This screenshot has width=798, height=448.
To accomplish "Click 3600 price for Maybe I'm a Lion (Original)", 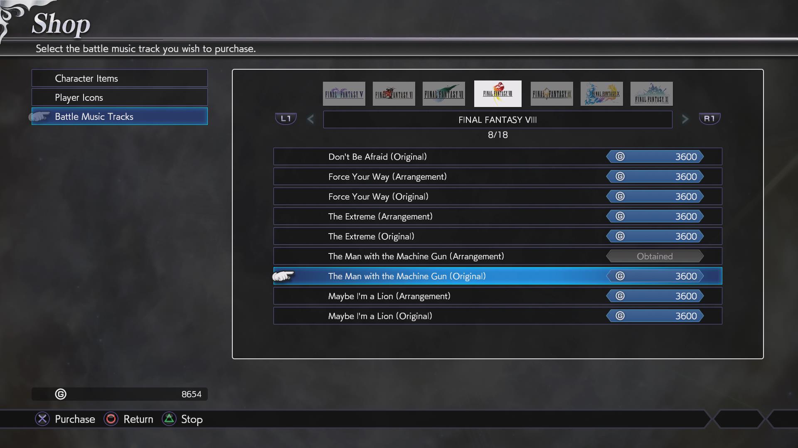I will pos(655,316).
